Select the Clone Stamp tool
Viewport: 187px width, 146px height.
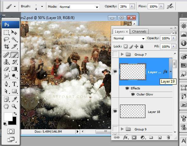click(6, 62)
